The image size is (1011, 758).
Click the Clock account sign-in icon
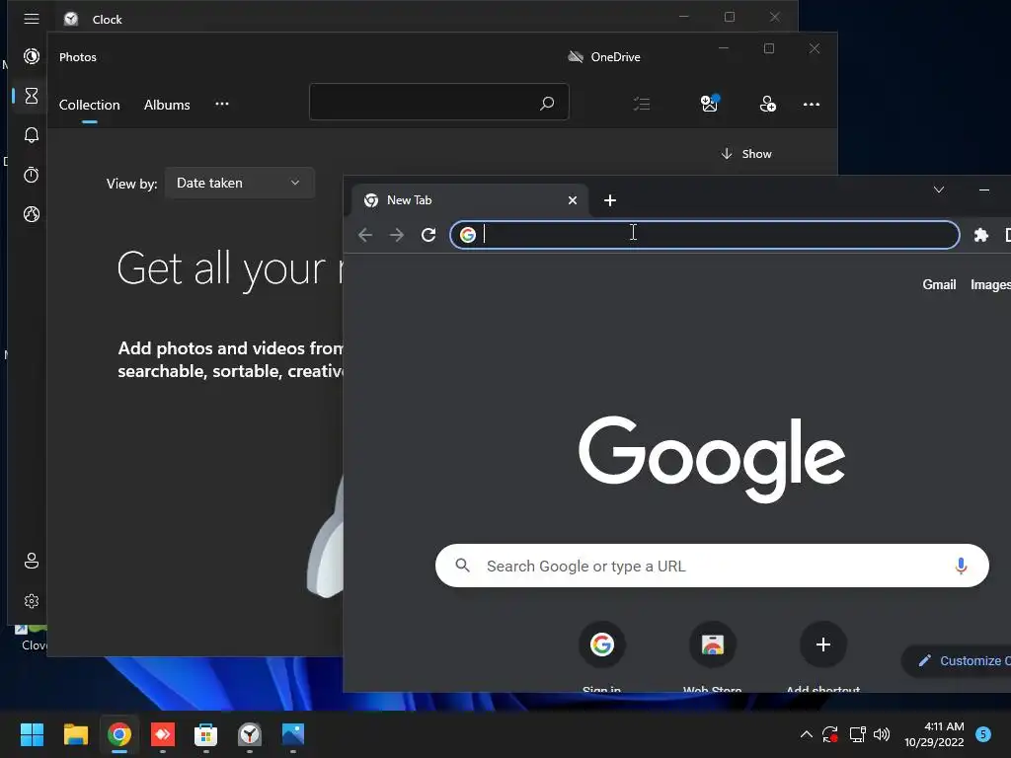[31, 561]
